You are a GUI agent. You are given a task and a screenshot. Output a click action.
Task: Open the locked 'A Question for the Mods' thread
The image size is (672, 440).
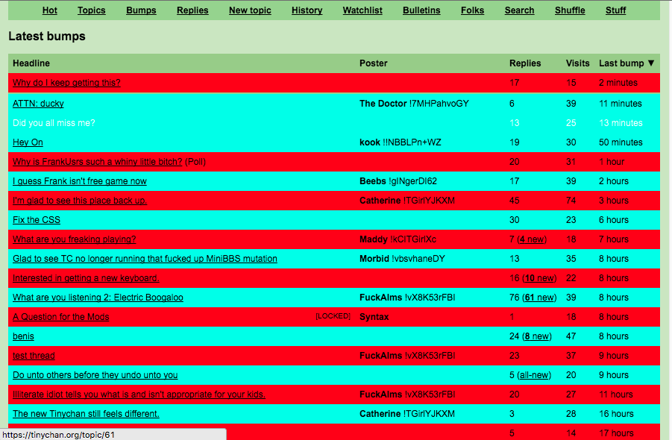click(x=60, y=317)
